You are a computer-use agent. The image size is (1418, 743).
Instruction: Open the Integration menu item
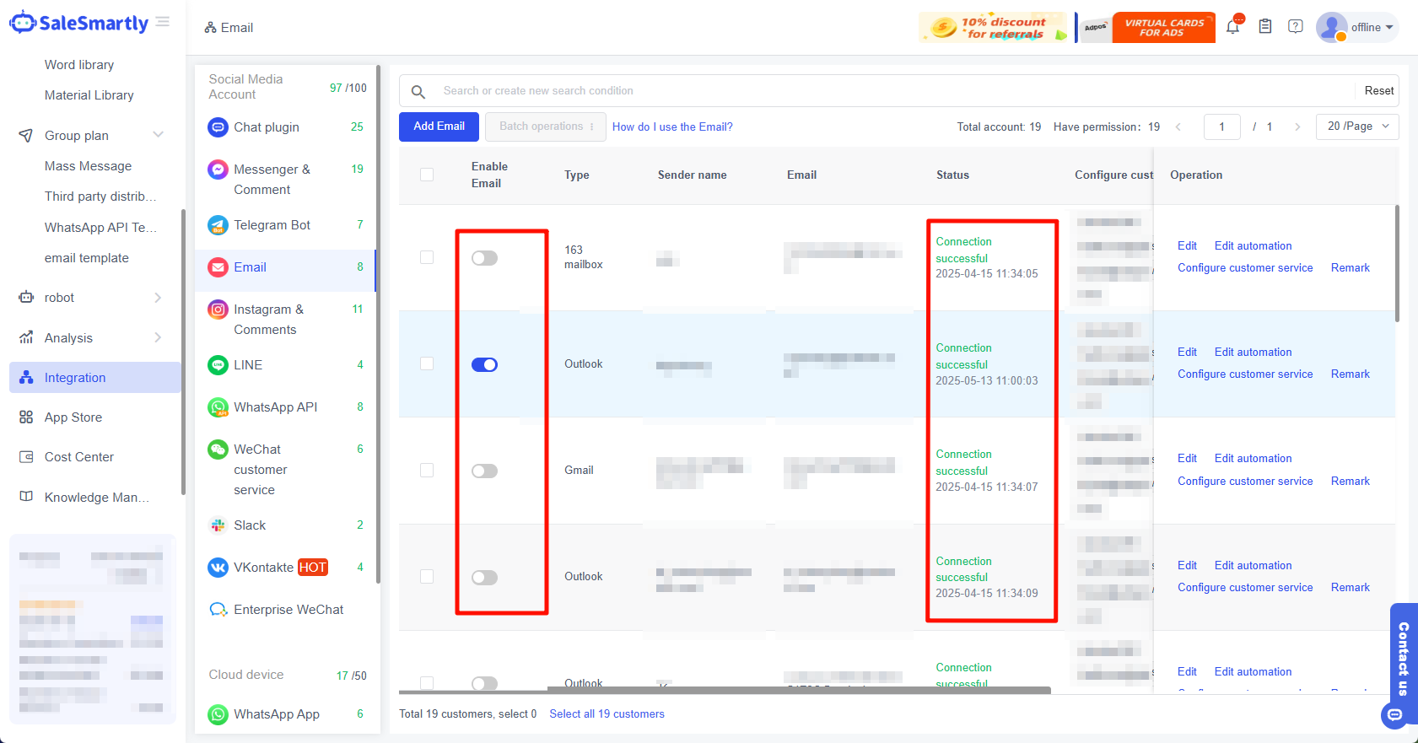[95, 378]
